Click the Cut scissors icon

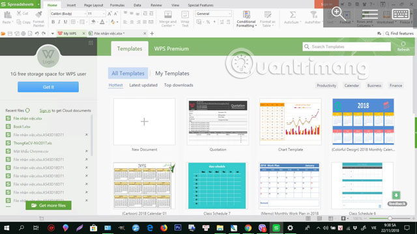pyautogui.click(x=19, y=13)
